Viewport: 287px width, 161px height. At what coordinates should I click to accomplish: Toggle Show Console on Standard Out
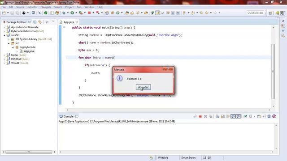[x=233, y=116]
